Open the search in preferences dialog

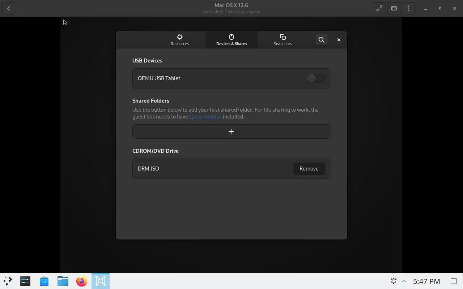[x=322, y=40]
